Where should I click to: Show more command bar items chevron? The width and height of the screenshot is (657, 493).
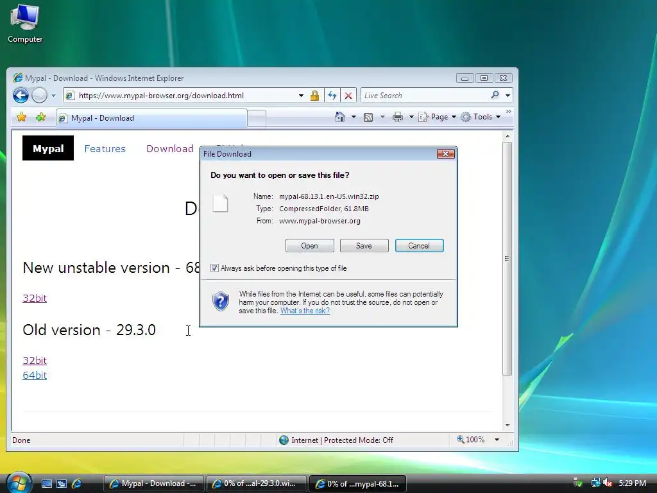tap(509, 112)
